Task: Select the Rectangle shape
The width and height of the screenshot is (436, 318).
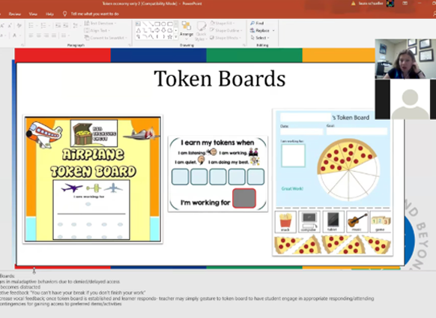Action: click(x=157, y=24)
